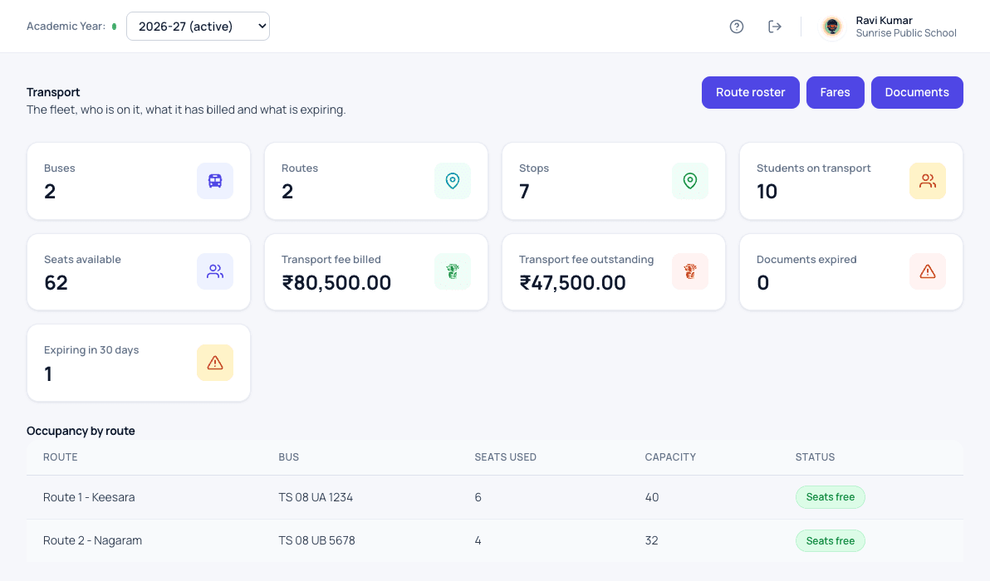Click the ₹80,500.00 billed amount

point(336,282)
